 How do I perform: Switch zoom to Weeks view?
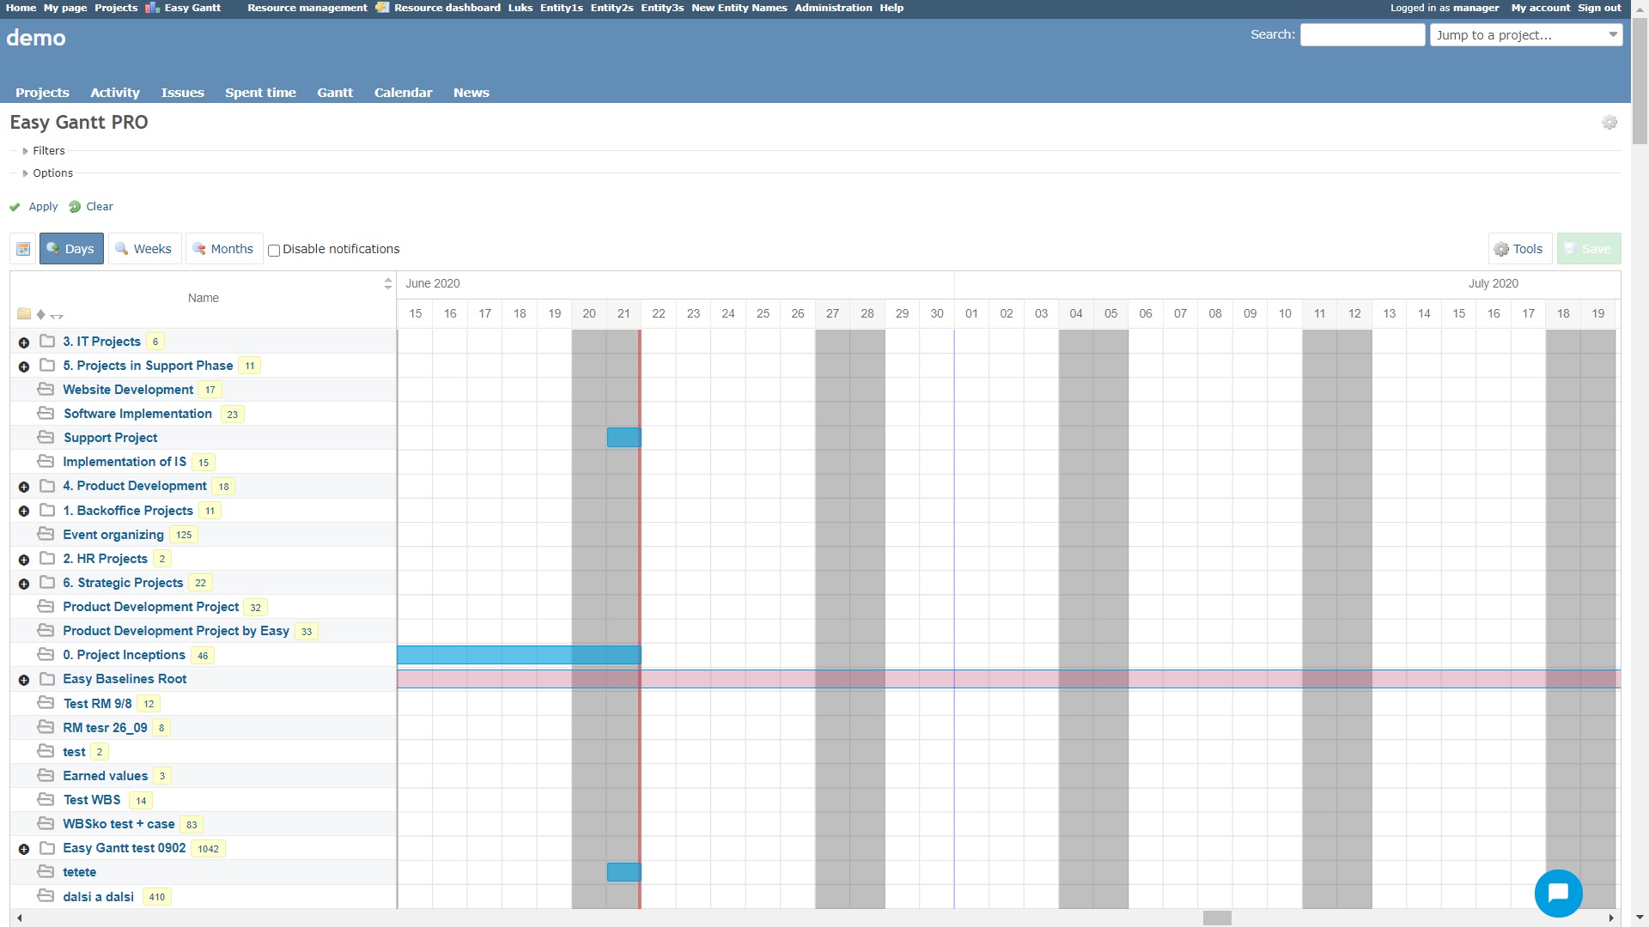pyautogui.click(x=144, y=249)
